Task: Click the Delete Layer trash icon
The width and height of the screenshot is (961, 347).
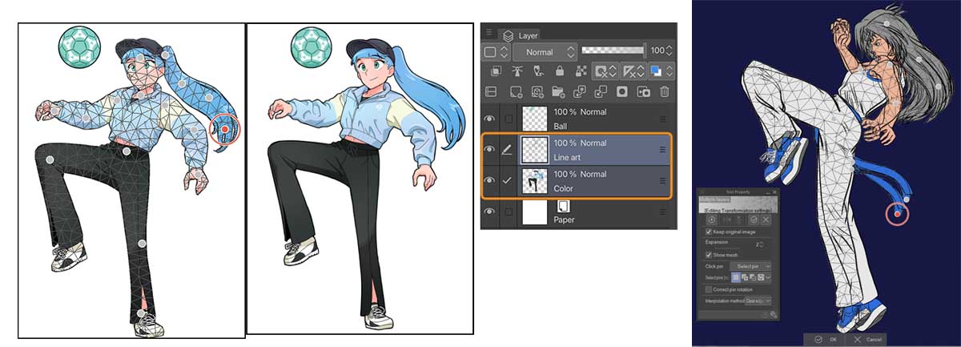Action: pos(665,91)
